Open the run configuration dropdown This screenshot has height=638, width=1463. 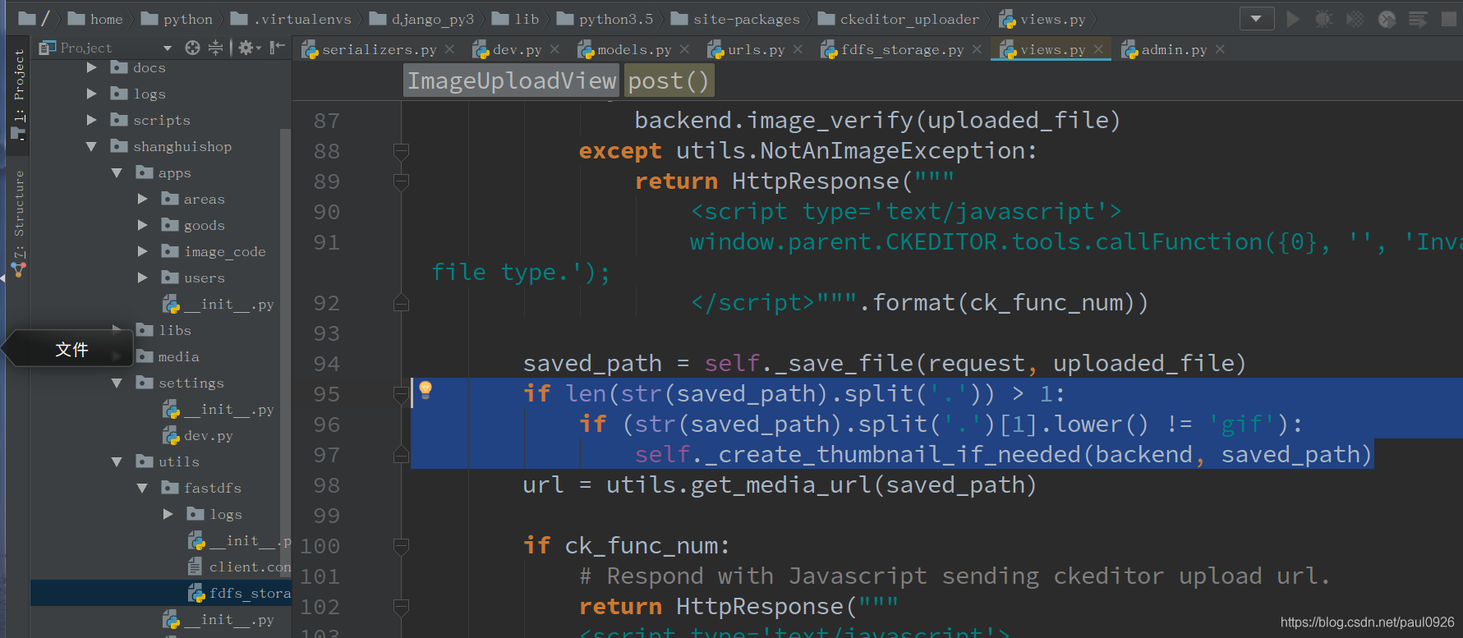tap(1257, 19)
